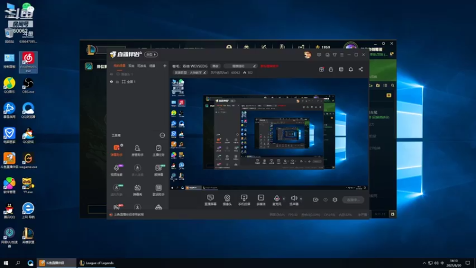Add a 摄像头 camera source

(x=227, y=200)
